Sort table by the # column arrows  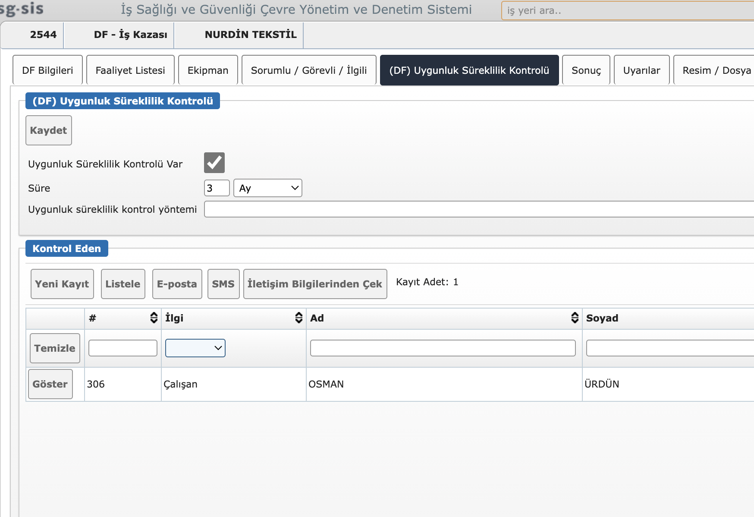(x=154, y=318)
